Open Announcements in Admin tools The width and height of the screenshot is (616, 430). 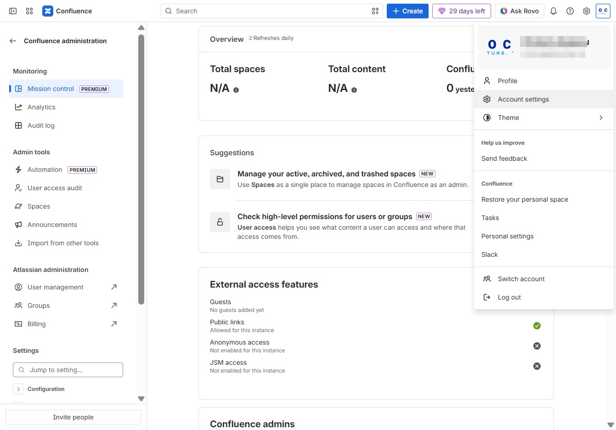tap(66, 225)
